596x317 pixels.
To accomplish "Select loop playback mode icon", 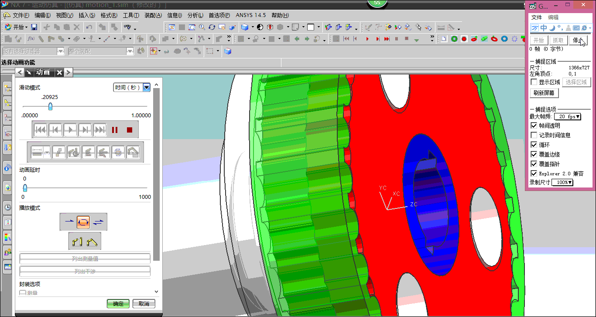I will coord(83,222).
